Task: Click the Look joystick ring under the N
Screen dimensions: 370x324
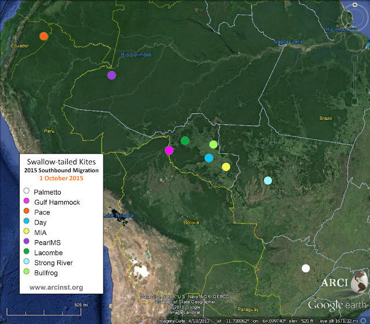Action: pyautogui.click(x=354, y=18)
